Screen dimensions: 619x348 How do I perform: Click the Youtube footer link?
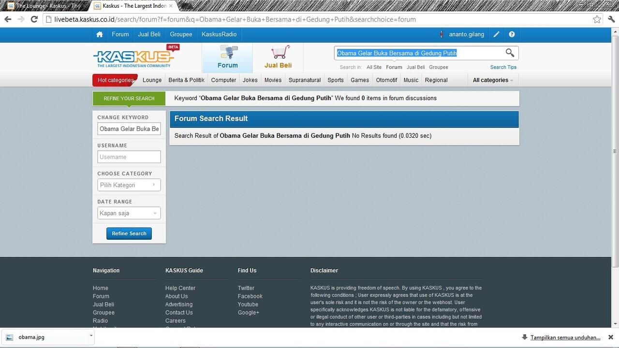(x=248, y=304)
